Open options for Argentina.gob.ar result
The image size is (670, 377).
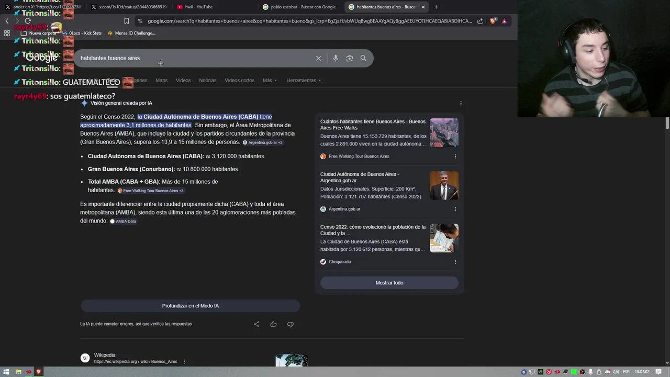[x=455, y=209]
